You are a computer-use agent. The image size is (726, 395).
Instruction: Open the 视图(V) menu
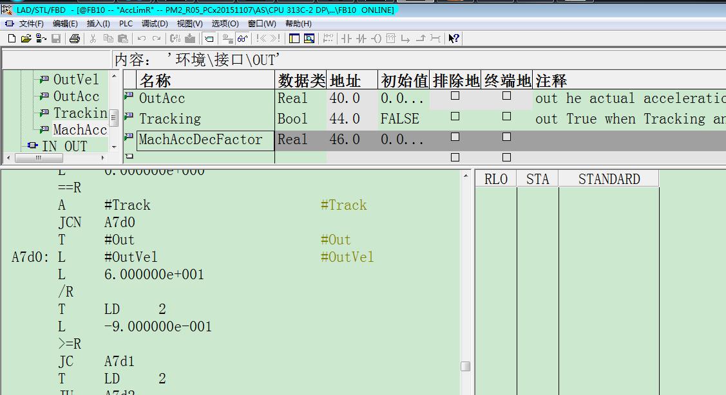click(x=189, y=24)
